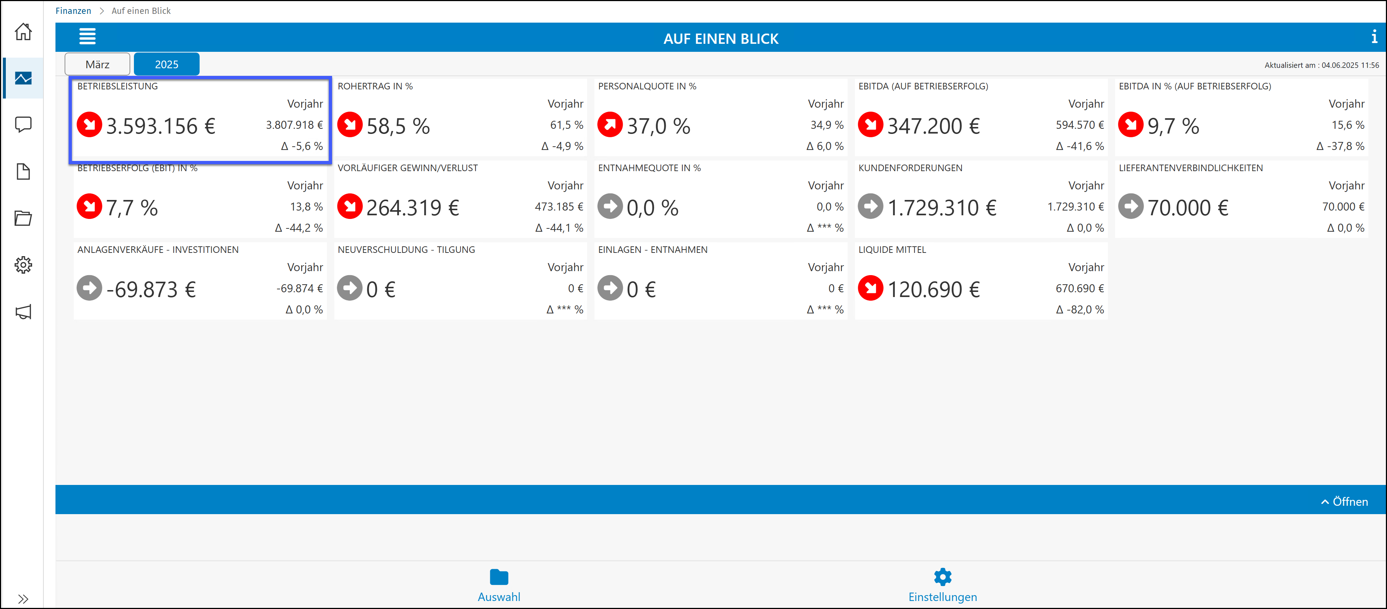Click the red up arrow on Personalquote in %
The width and height of the screenshot is (1387, 609).
tap(610, 125)
